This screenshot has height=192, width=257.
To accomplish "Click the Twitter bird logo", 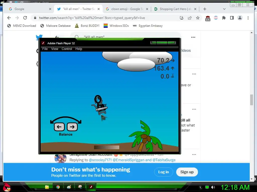I will coord(39,37).
